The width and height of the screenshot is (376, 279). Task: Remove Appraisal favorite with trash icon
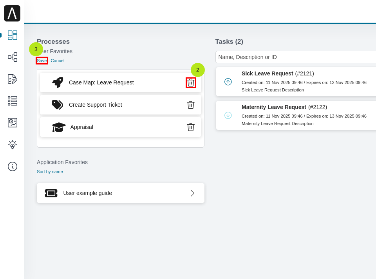191,127
